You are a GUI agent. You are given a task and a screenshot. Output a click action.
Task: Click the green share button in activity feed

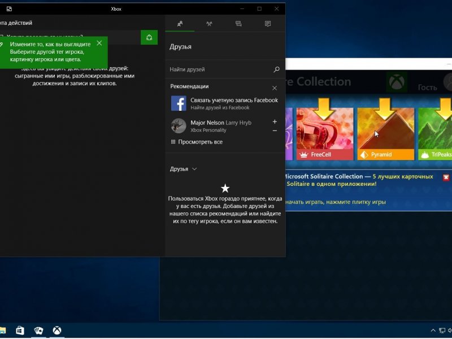point(149,37)
